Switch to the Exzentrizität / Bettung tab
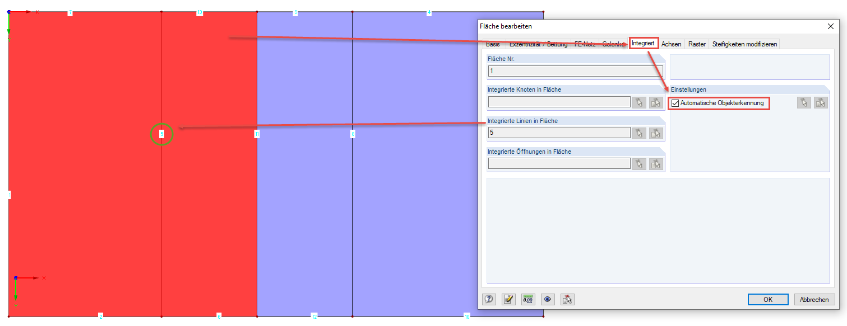This screenshot has height=326, width=847. pyautogui.click(x=538, y=44)
